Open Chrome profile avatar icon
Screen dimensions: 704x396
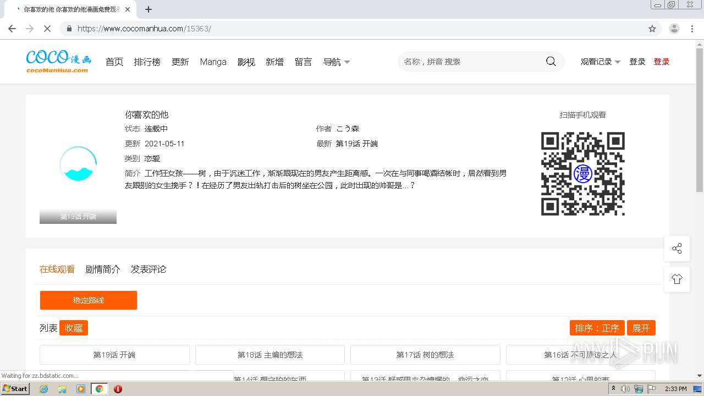tap(674, 29)
